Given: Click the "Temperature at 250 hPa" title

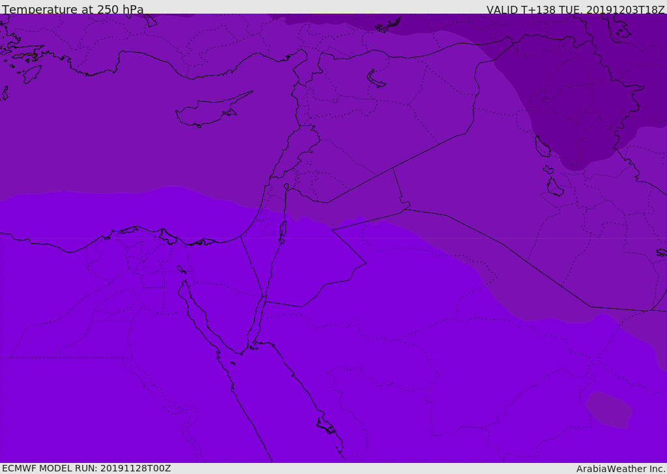Looking at the screenshot, I should (x=73, y=10).
